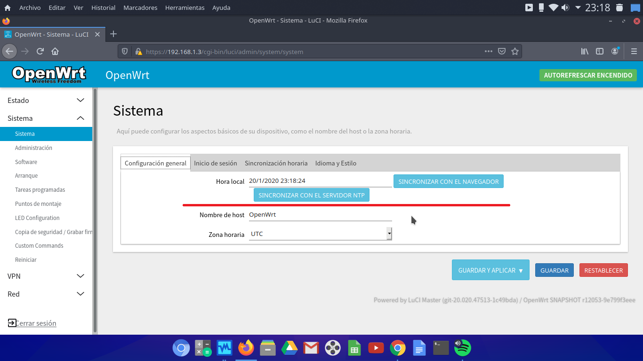
Task: Click the blue Guardar button
Action: 555,270
